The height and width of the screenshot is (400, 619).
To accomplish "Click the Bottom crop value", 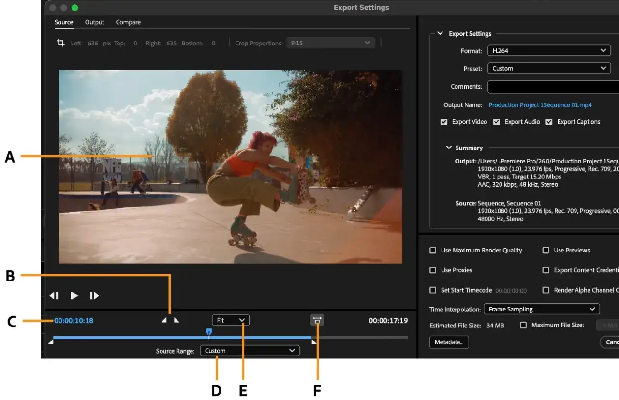I will [213, 43].
